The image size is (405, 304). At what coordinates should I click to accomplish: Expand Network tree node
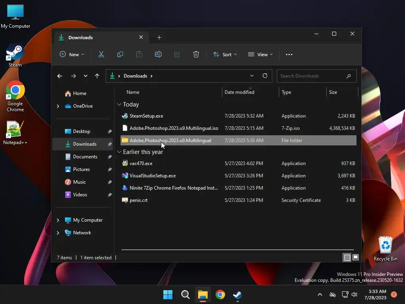click(58, 233)
